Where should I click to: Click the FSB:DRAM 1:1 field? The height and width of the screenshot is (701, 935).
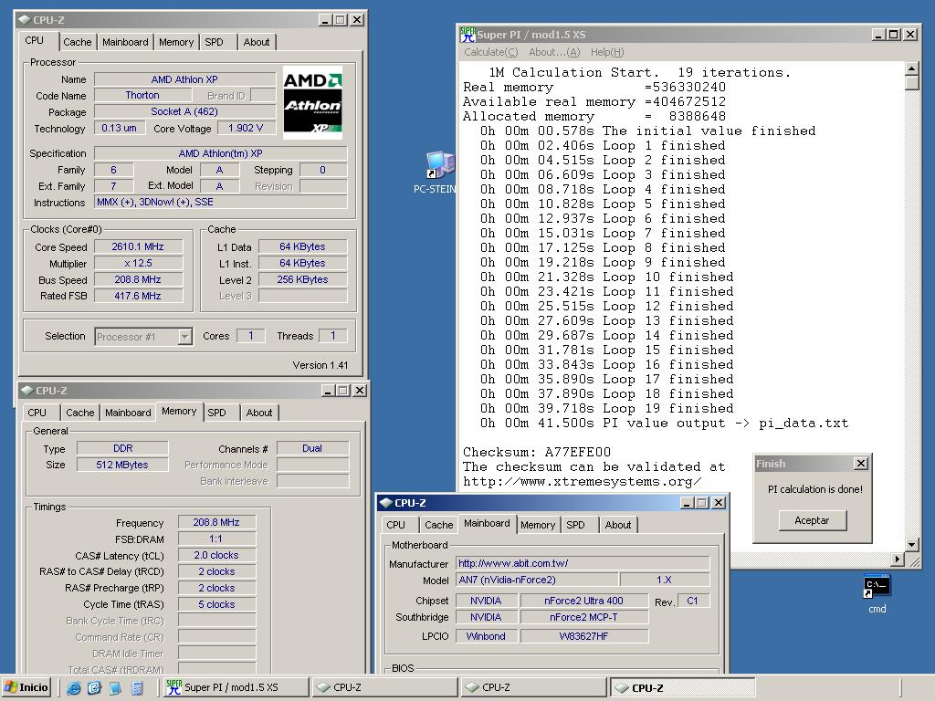coord(216,539)
